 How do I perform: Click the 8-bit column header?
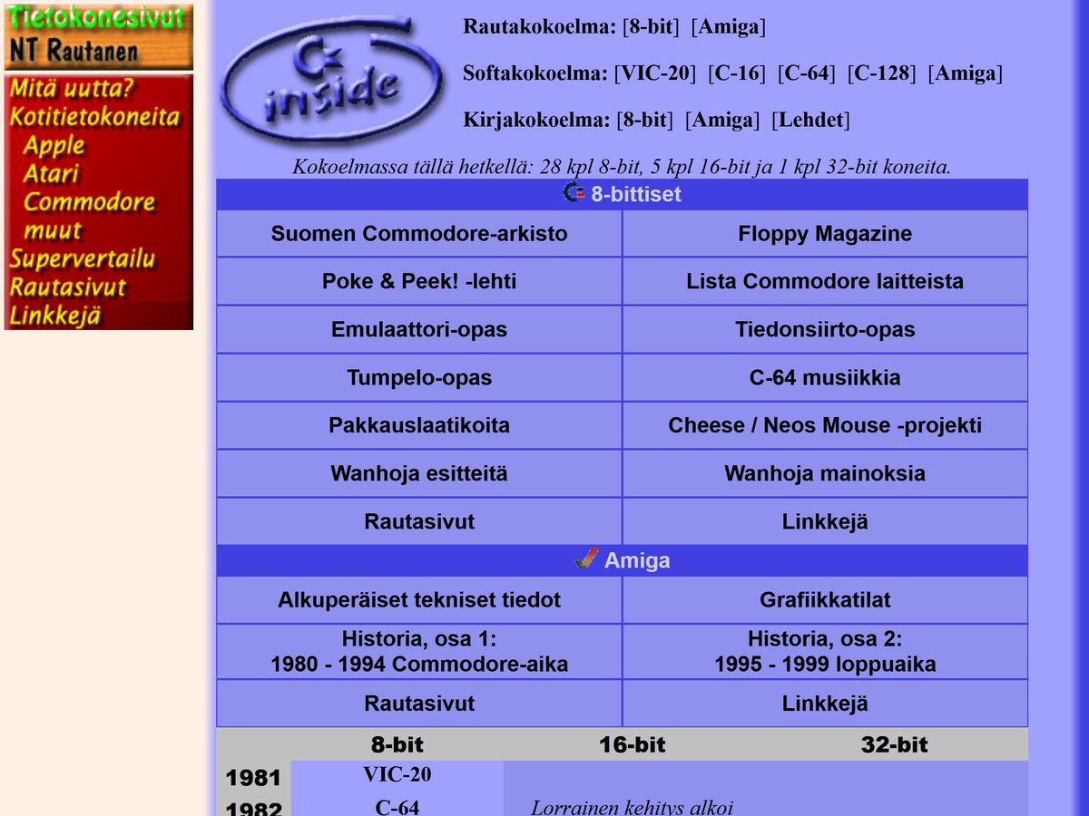click(x=397, y=745)
